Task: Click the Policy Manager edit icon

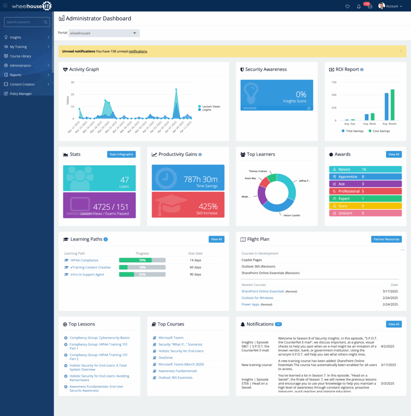Action: click(x=6, y=93)
